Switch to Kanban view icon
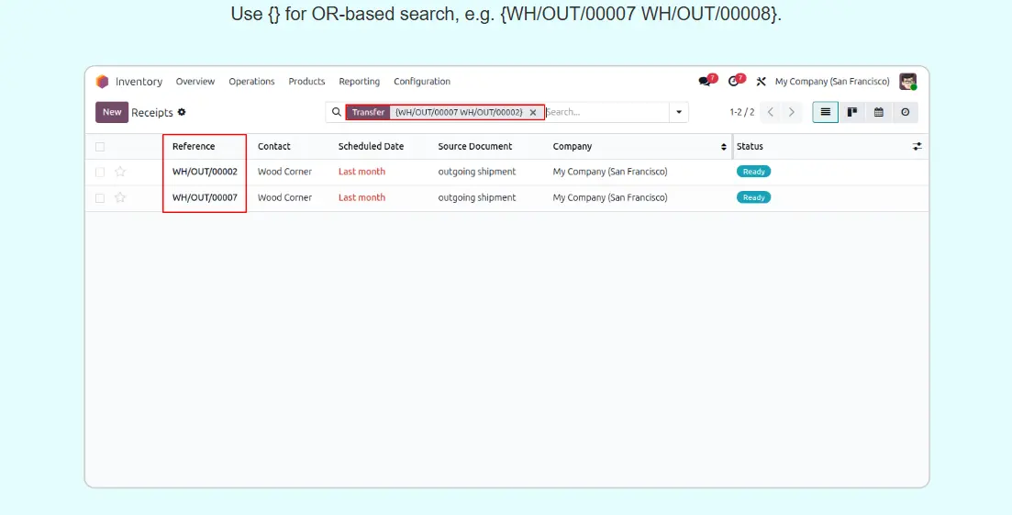 click(x=852, y=112)
